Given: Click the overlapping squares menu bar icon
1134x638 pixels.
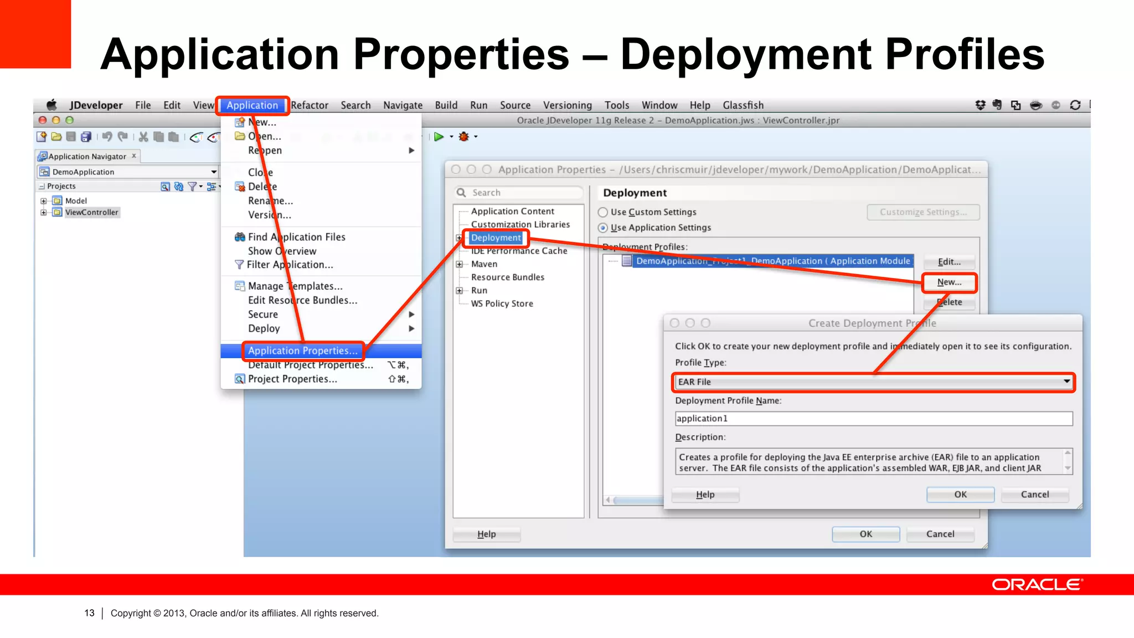Looking at the screenshot, I should coord(1016,105).
